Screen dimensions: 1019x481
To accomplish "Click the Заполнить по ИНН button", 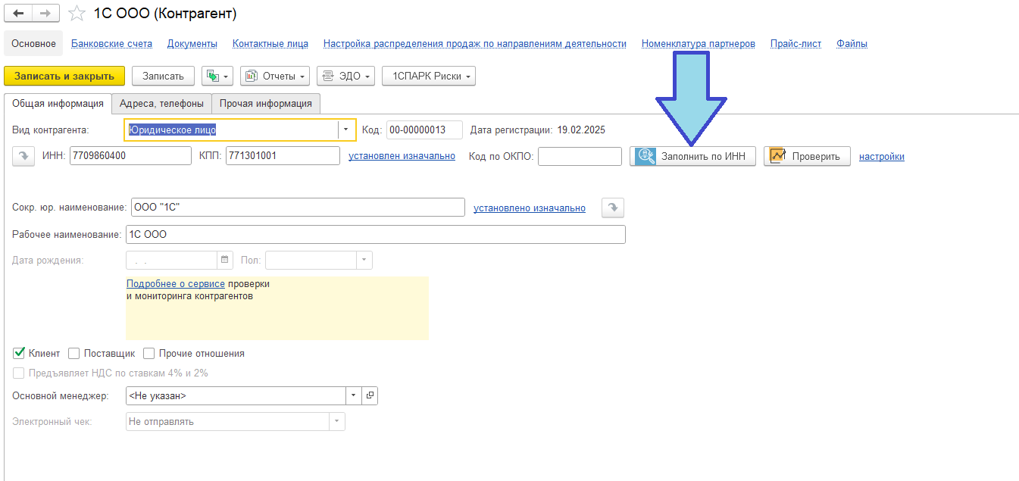I will click(692, 156).
